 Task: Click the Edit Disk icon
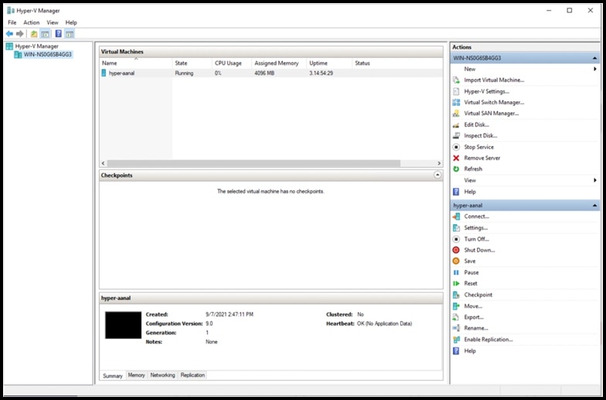coord(456,125)
